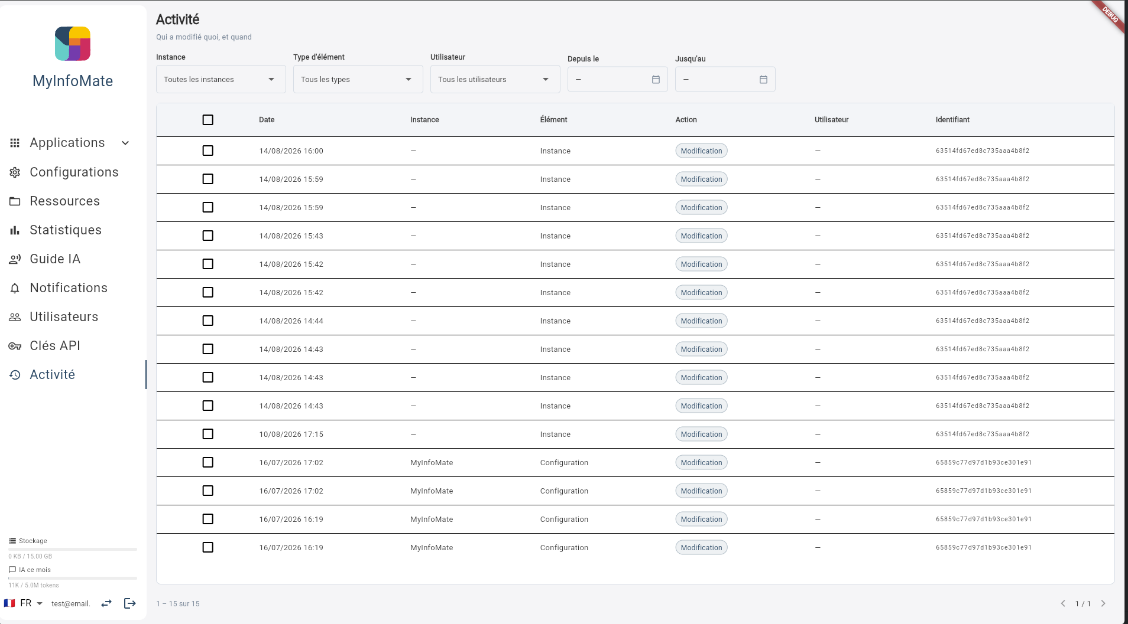Click the swap arrows icon near test@email

click(x=106, y=603)
